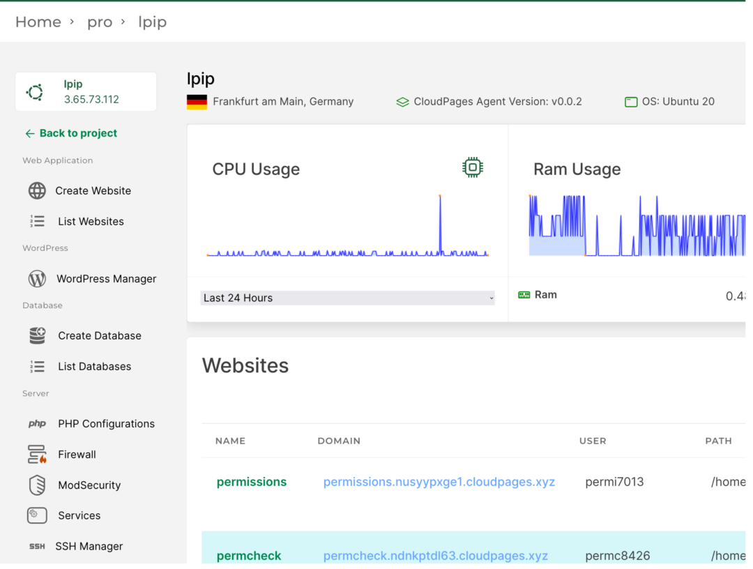Select the Services gear icon
Screen dimensions: 753x569
37,515
